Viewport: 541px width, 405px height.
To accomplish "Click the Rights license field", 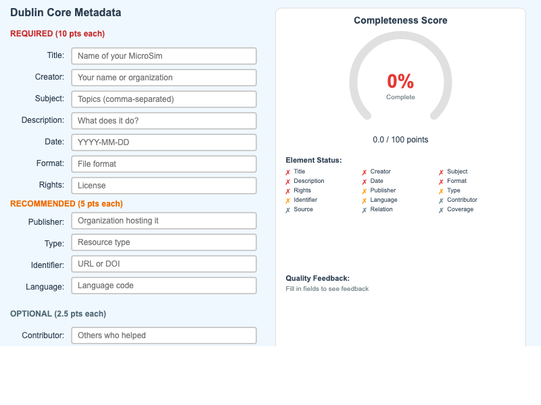I will [164, 186].
